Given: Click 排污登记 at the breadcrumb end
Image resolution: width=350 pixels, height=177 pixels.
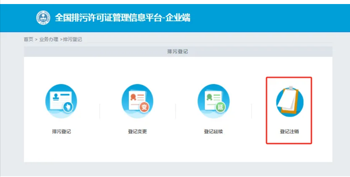Looking at the screenshot, I should click(x=73, y=39).
